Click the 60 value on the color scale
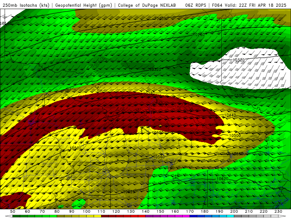The image size is (291, 218). 28,211
